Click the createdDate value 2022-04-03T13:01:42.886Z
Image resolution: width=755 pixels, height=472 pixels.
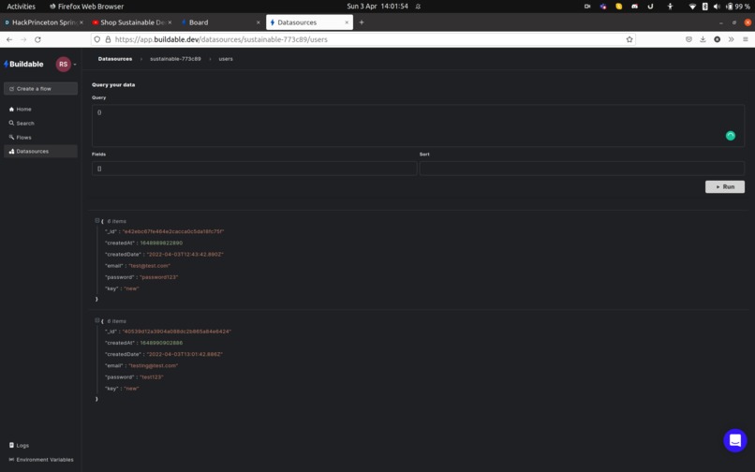pyautogui.click(x=185, y=355)
